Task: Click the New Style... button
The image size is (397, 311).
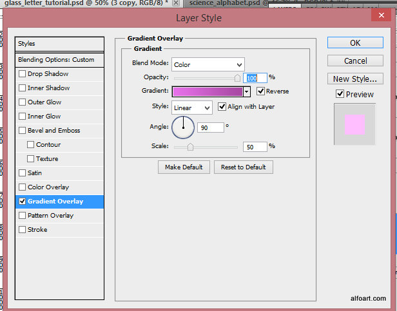Action: [x=355, y=79]
